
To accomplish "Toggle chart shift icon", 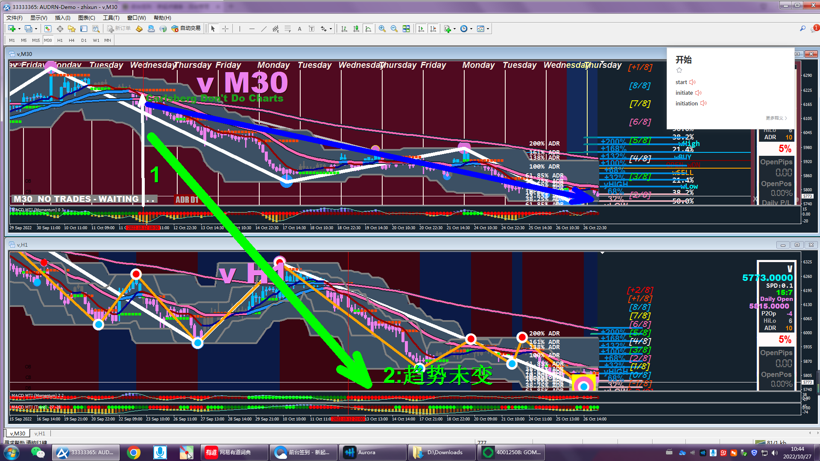I will (433, 29).
